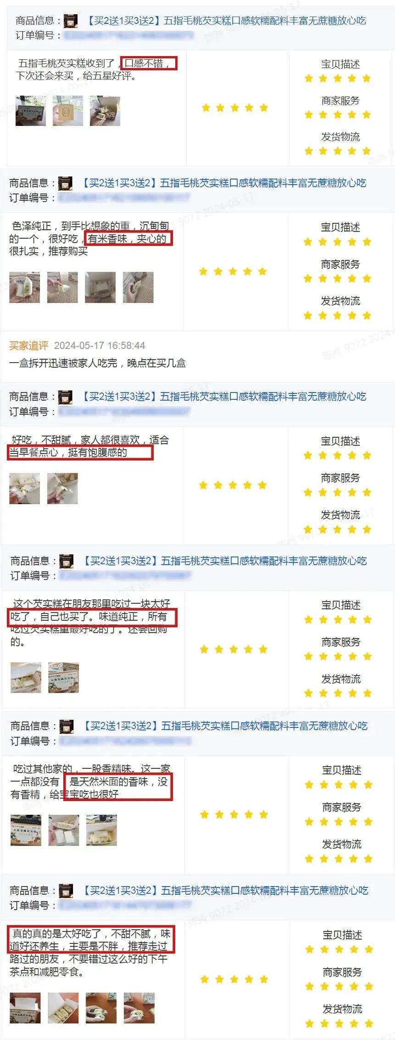395x1040 pixels.
Task: Open last review's product title link
Action: tap(225, 890)
